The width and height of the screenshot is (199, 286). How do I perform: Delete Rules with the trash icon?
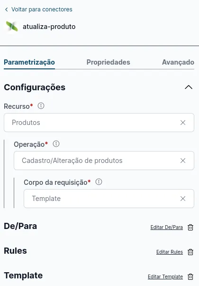[x=190, y=252]
